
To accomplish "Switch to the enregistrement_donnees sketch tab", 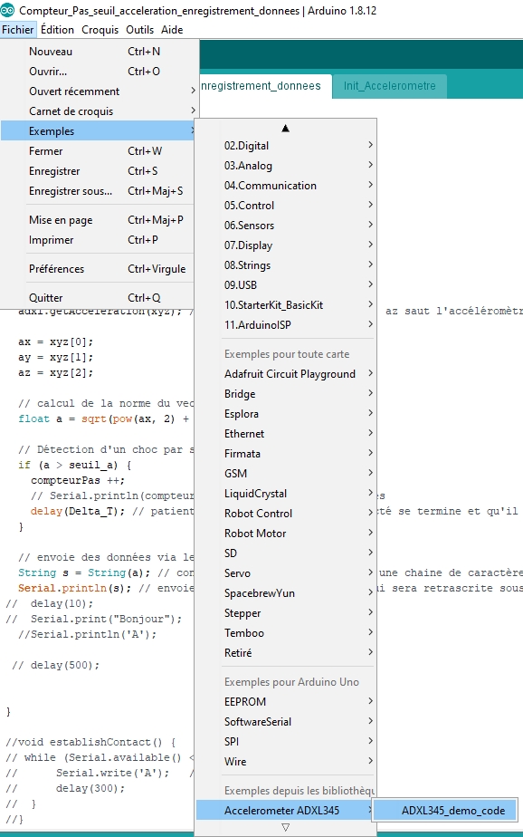I will (265, 86).
